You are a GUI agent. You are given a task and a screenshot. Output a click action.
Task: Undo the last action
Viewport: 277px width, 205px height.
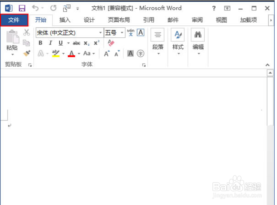pyautogui.click(x=35, y=8)
